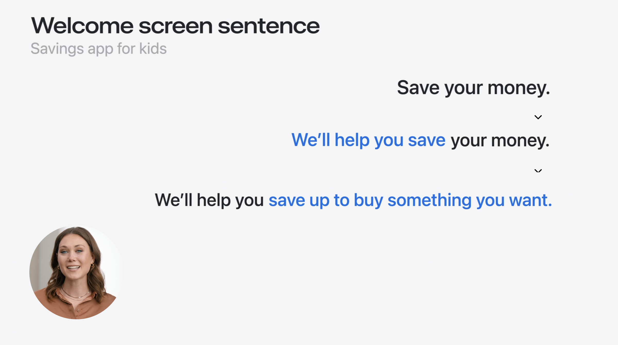The width and height of the screenshot is (618, 345).
Task: Click the presenter's circular video thumbnail
Action: click(75, 273)
